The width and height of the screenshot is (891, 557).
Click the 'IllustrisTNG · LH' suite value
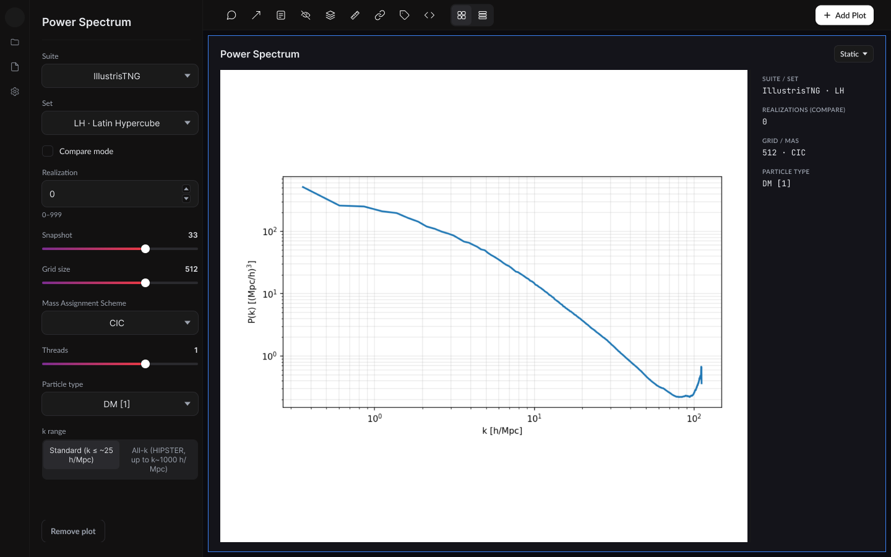coord(803,91)
